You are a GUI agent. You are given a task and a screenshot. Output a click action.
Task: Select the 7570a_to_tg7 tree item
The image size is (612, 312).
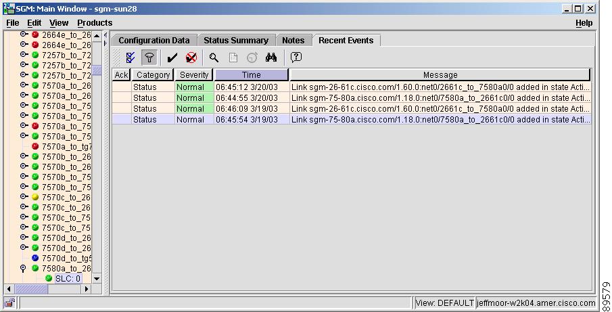pos(67,146)
